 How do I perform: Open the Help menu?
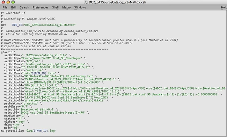(224, 7)
